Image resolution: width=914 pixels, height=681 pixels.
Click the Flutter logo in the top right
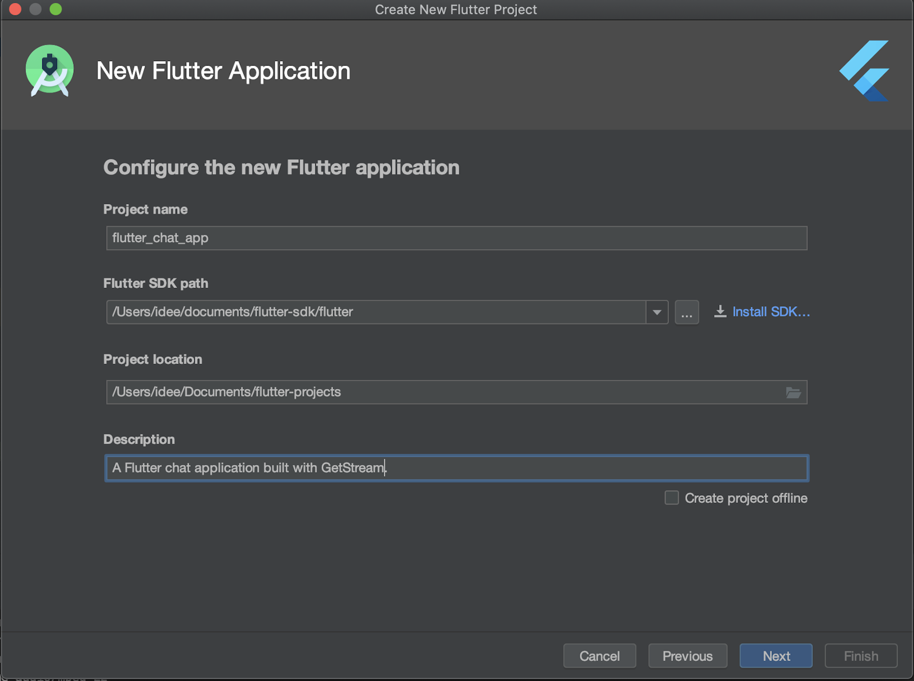pos(863,70)
